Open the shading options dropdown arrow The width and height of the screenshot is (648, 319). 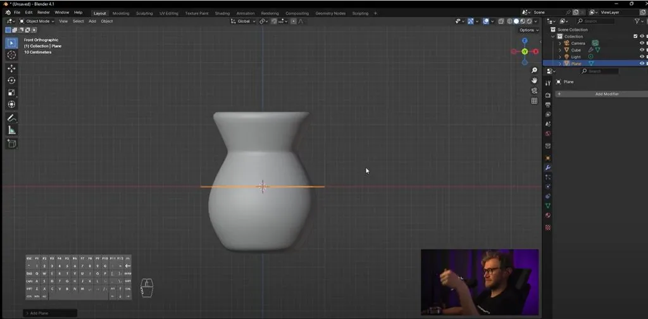pos(536,22)
